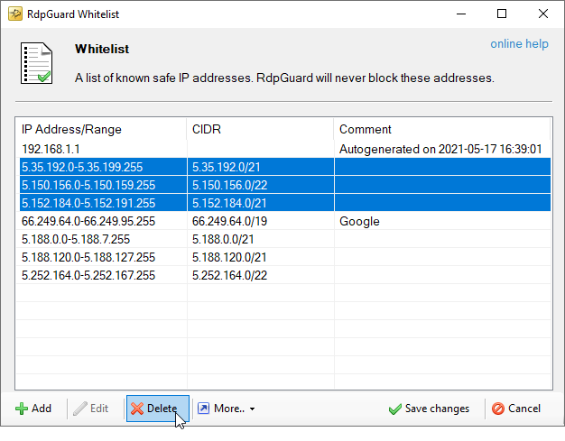Screen dimensions: 565x441
Task: Click the green checkmark Save icon
Action: (395, 409)
